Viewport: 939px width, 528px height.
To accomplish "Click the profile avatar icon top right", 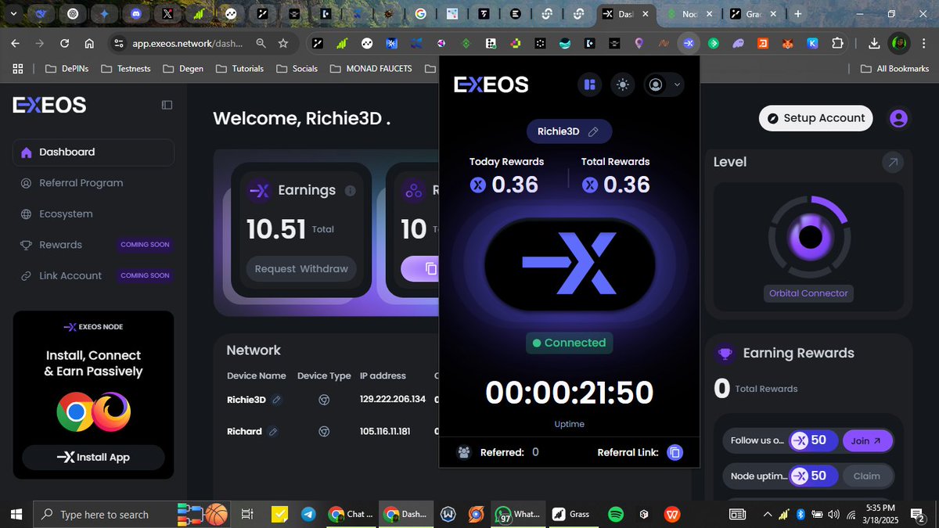I will [898, 117].
